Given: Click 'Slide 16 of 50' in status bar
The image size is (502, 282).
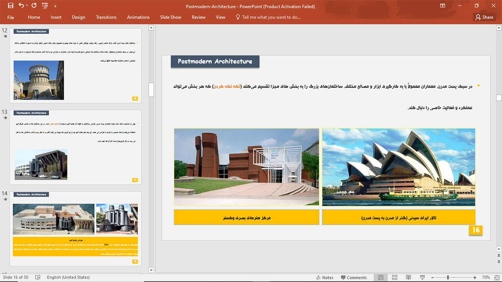Looking at the screenshot, I should click(16, 277).
